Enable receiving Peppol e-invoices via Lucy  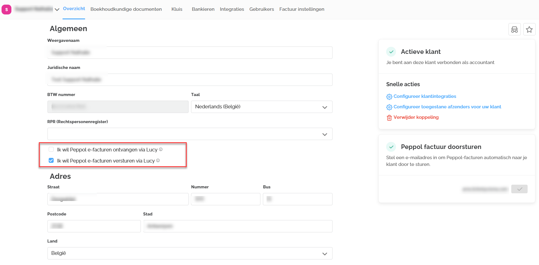tap(51, 150)
